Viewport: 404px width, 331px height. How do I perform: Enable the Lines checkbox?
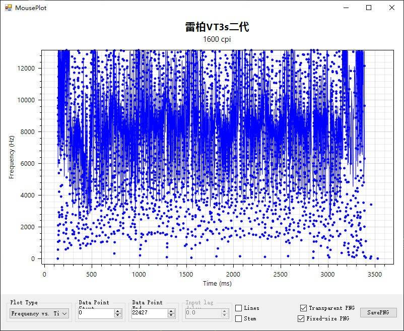pos(239,308)
